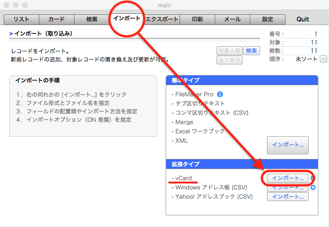The width and height of the screenshot is (329, 227).
Task: Click the FileMaker Pro info icon
Action: (220, 94)
